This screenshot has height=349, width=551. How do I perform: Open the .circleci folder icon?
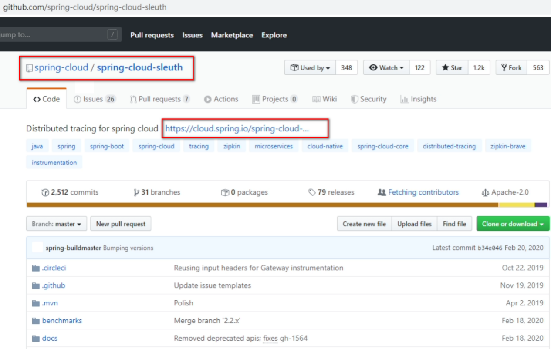tap(36, 268)
